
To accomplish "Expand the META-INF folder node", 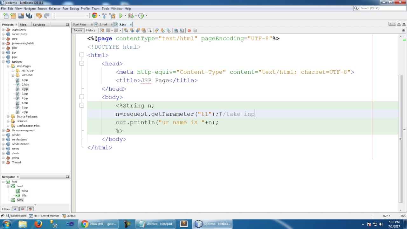I will pyautogui.click(x=13, y=71).
